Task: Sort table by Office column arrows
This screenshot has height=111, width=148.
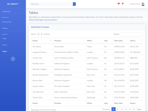Action: click(x=101, y=41)
